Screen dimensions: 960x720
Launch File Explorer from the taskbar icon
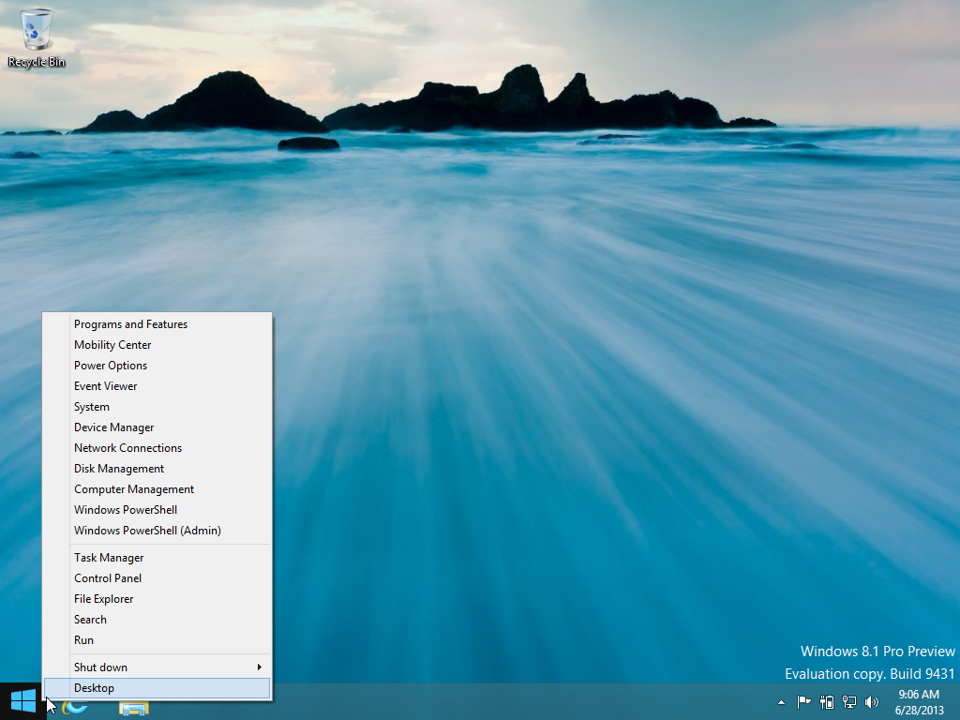tap(134, 706)
